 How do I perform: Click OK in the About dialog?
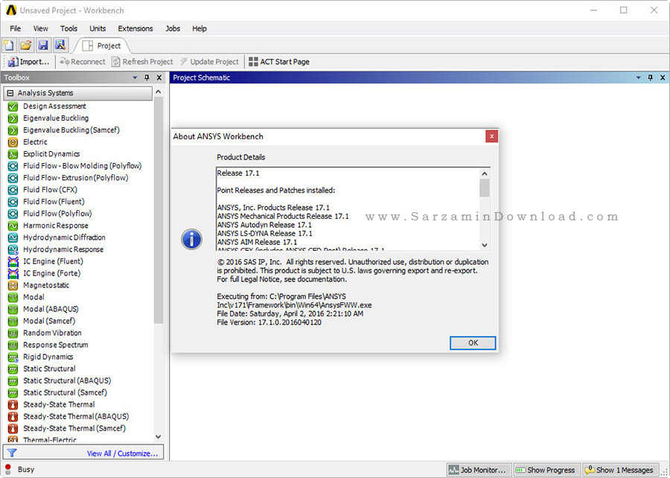[473, 343]
